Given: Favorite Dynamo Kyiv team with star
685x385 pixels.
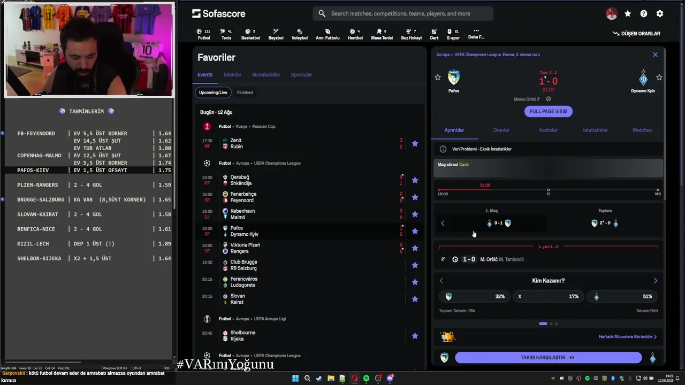Looking at the screenshot, I should (x=659, y=78).
